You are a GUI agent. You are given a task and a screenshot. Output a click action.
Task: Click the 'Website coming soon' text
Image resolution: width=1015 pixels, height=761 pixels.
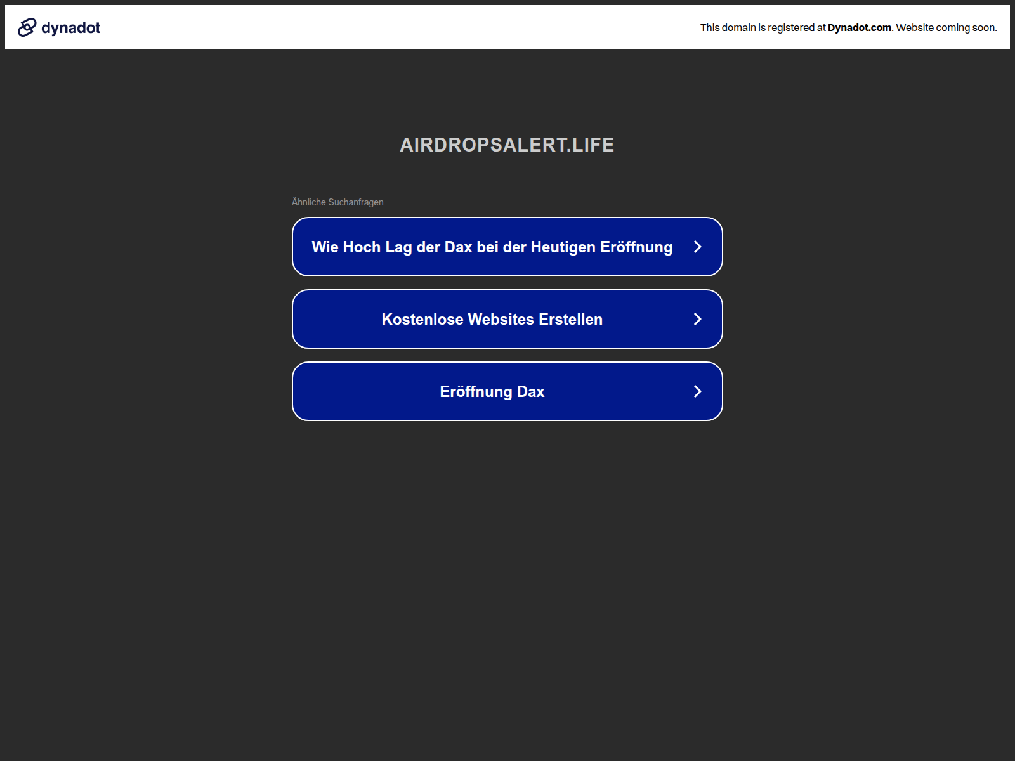(x=946, y=27)
